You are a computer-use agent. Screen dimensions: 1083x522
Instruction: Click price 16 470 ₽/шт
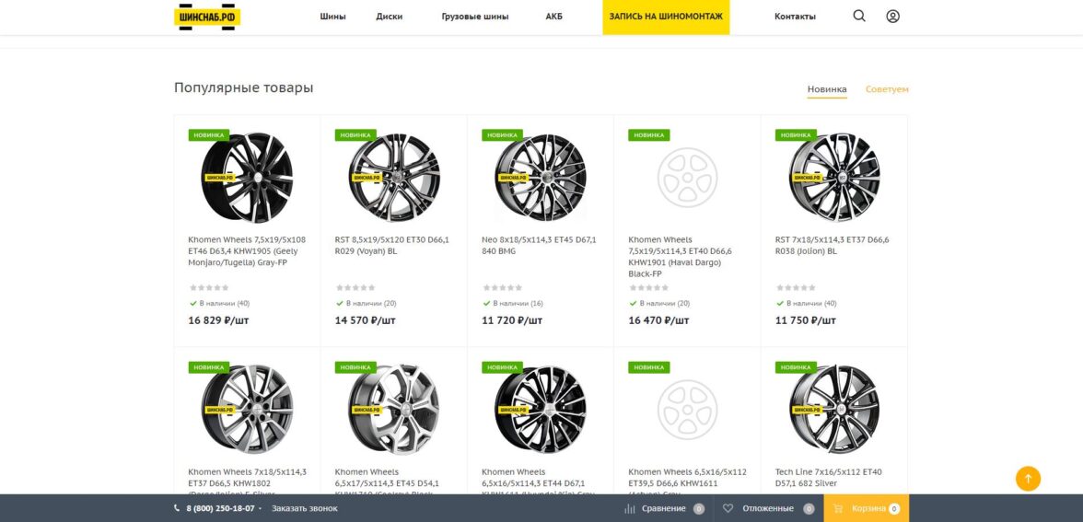[659, 320]
